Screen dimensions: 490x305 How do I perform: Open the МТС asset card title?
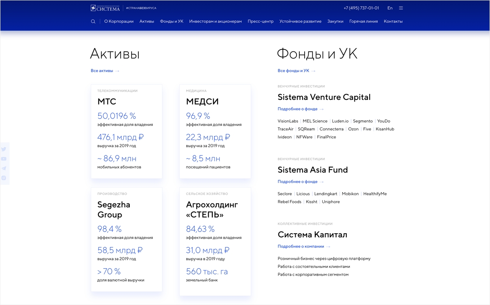pyautogui.click(x=107, y=102)
